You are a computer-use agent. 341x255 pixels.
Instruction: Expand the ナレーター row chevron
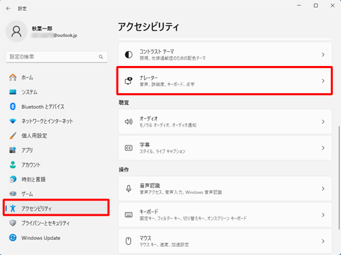pyautogui.click(x=323, y=81)
